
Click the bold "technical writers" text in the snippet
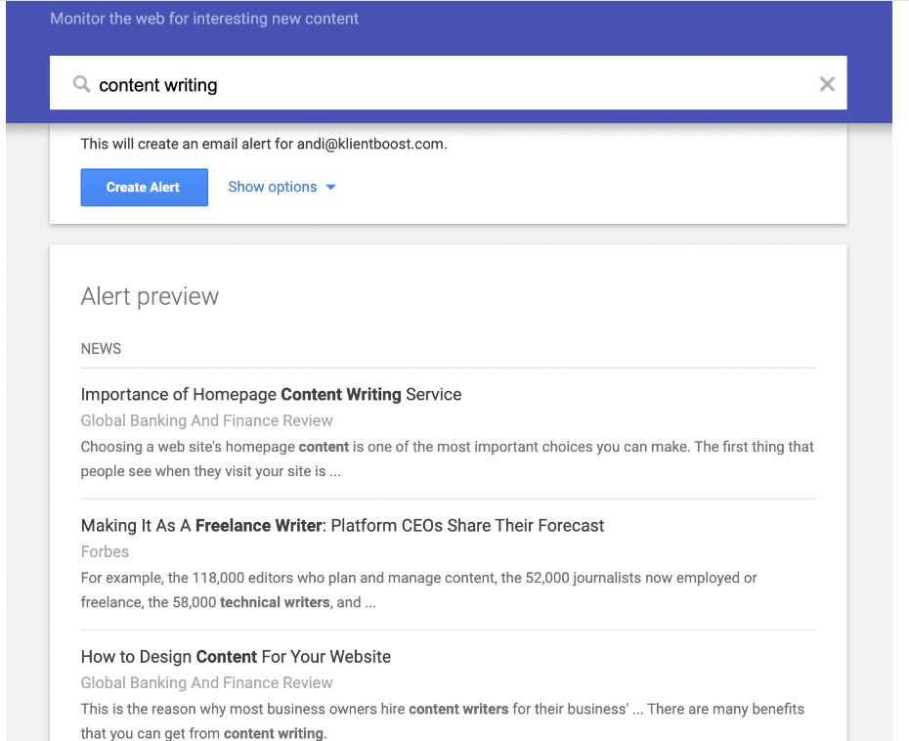[x=274, y=603]
